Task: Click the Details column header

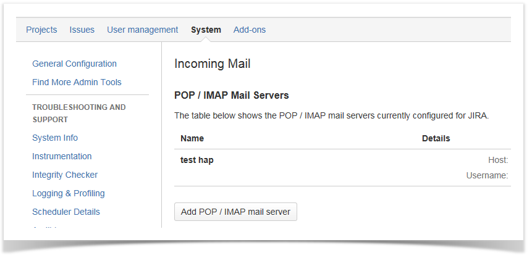Action: pyautogui.click(x=436, y=138)
